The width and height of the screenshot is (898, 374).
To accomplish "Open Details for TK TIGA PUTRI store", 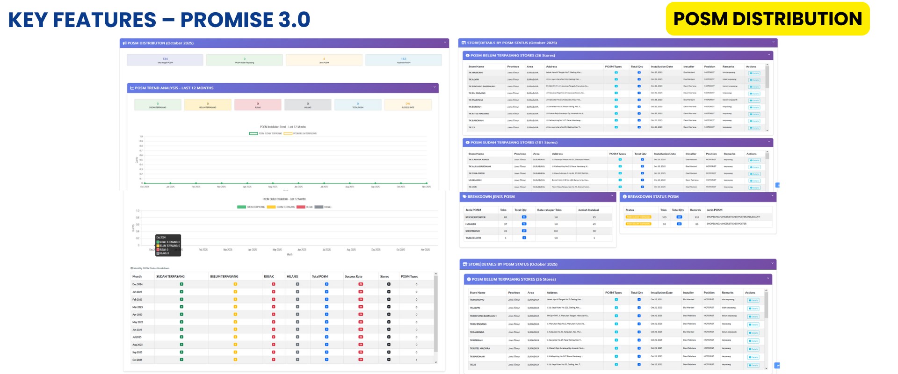I will pyautogui.click(x=754, y=174).
